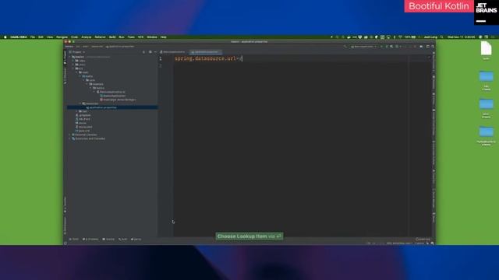Select the test folder in tree
This screenshot has height=280, width=499.
pyautogui.click(x=84, y=111)
